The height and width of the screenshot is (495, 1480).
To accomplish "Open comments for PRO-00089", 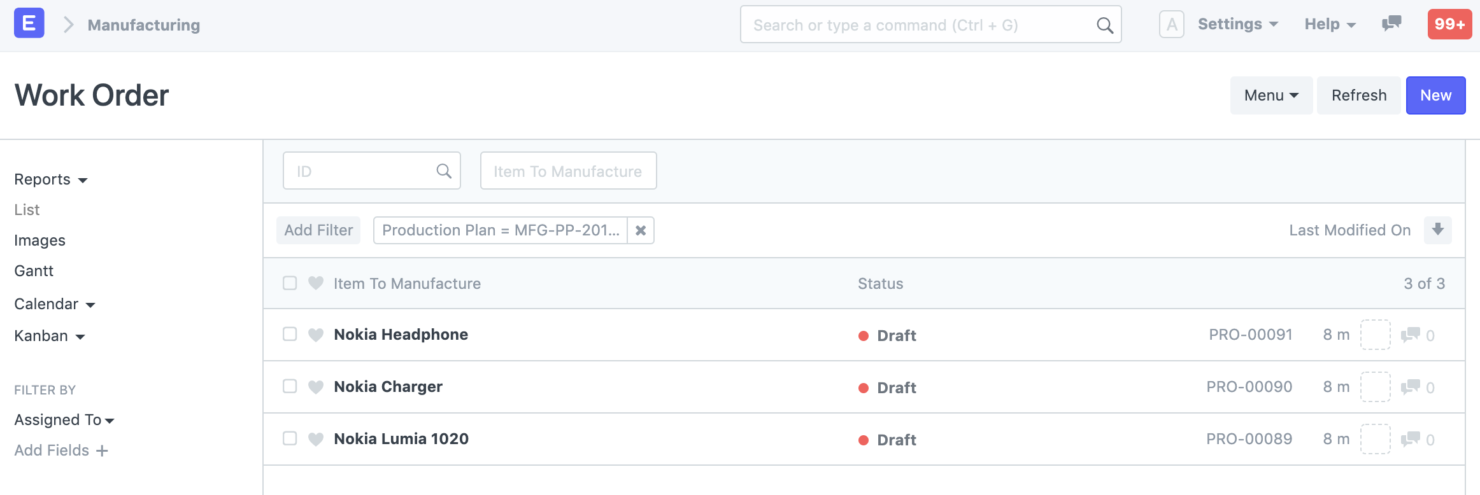I will coord(1418,440).
